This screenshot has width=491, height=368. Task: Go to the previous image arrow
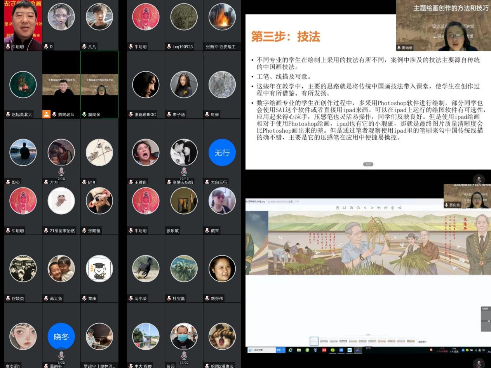pyautogui.click(x=365, y=208)
